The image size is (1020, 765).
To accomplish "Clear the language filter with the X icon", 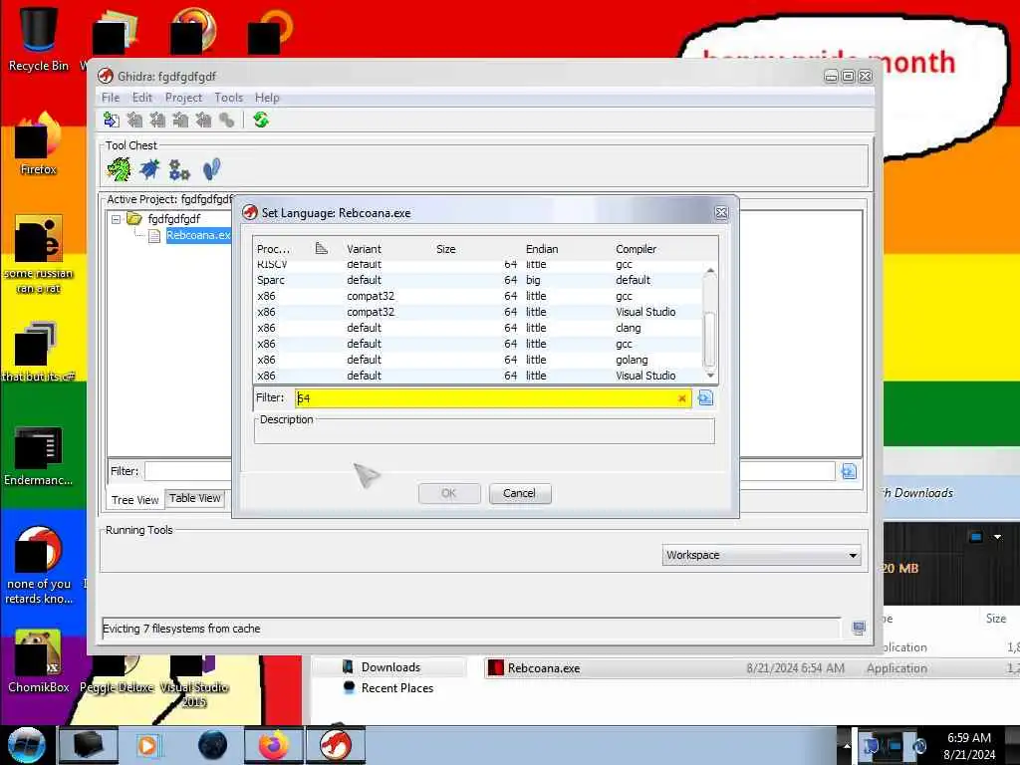I will click(x=681, y=398).
